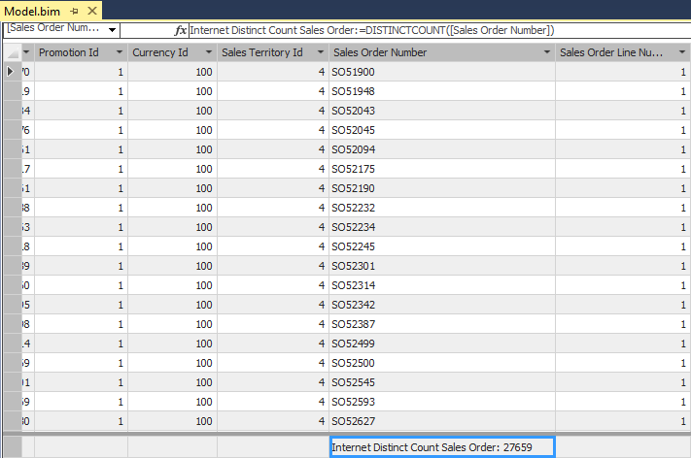Click Sales Territory Id value in SO52627 row
691x458 pixels.
273,420
